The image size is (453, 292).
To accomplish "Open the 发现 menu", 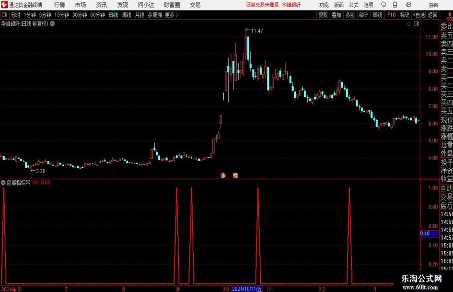I will (x=123, y=5).
